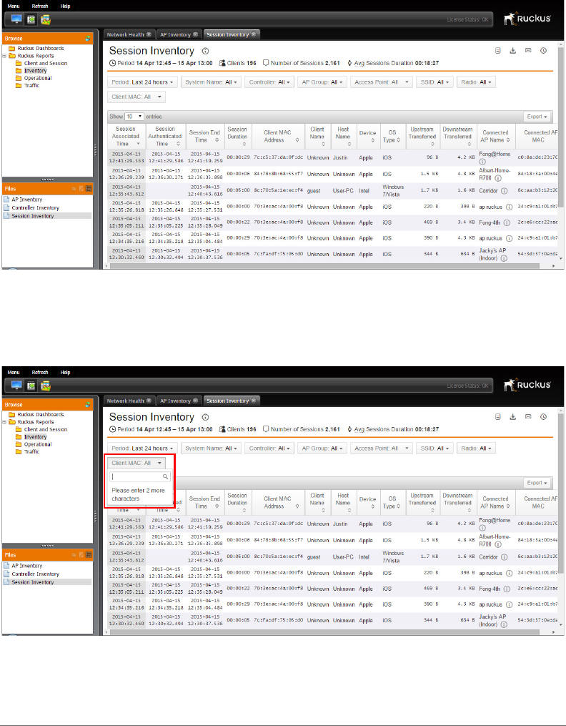Click horizontal scrollbar below lower screenshot's table

coord(325,632)
